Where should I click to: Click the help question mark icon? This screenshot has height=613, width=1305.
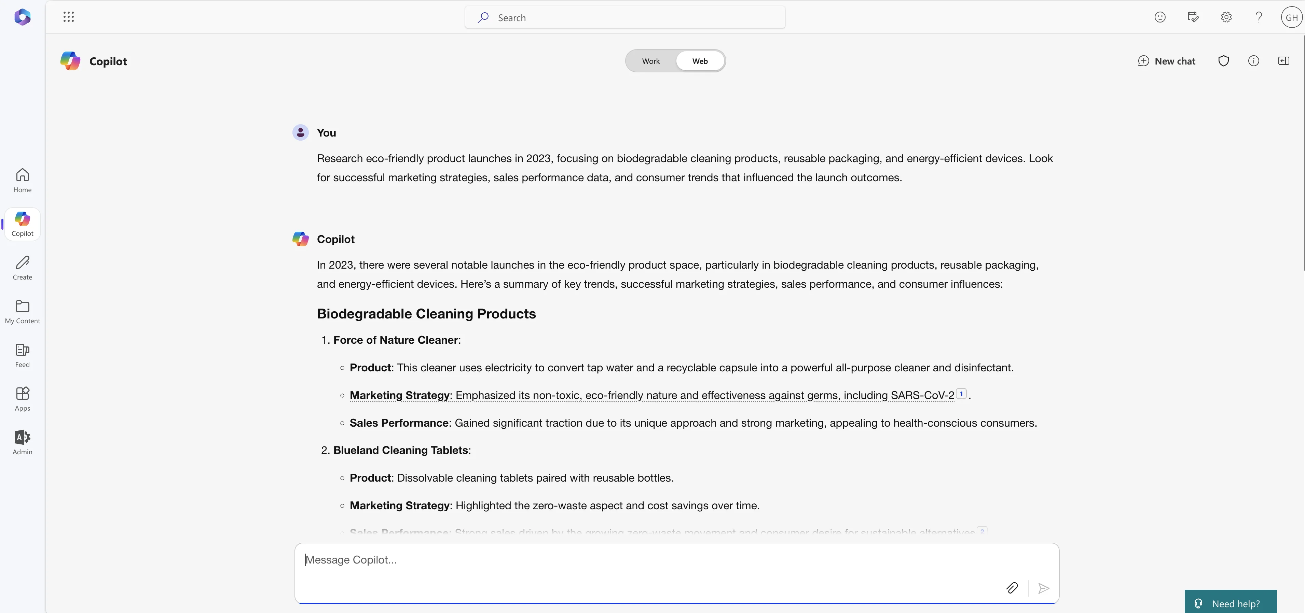1259,17
